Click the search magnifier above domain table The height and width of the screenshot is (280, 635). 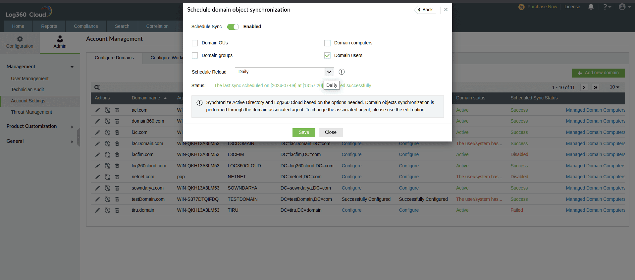97,87
